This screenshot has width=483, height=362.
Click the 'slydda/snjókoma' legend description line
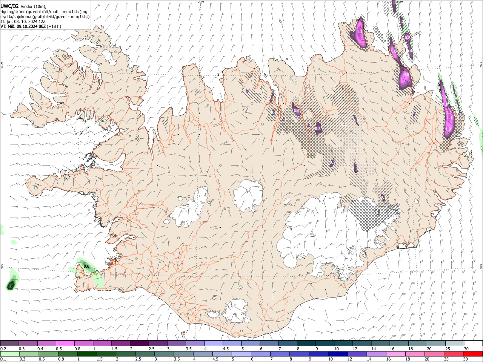(x=45, y=17)
